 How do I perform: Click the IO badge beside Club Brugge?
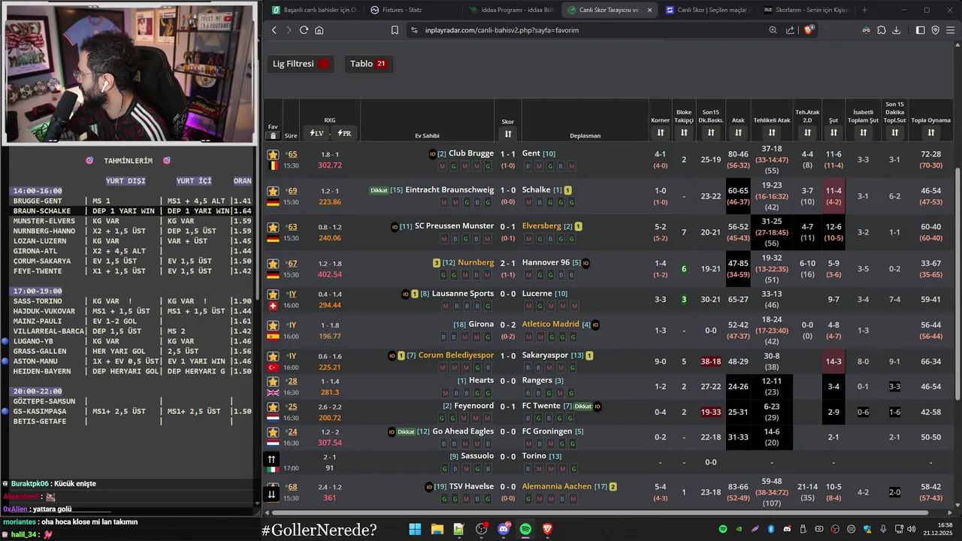click(x=433, y=154)
